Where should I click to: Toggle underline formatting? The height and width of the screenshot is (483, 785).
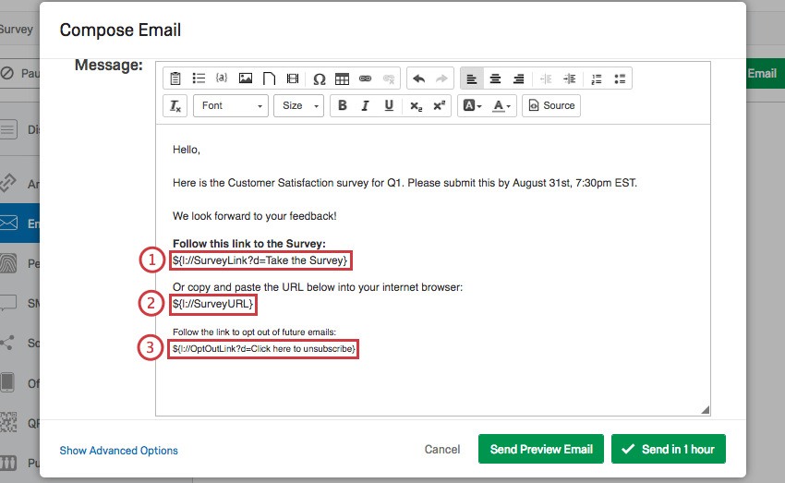tap(389, 105)
